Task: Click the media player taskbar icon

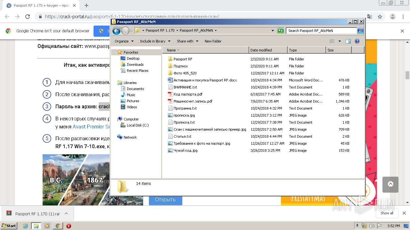Action: pyautogui.click(x=47, y=226)
